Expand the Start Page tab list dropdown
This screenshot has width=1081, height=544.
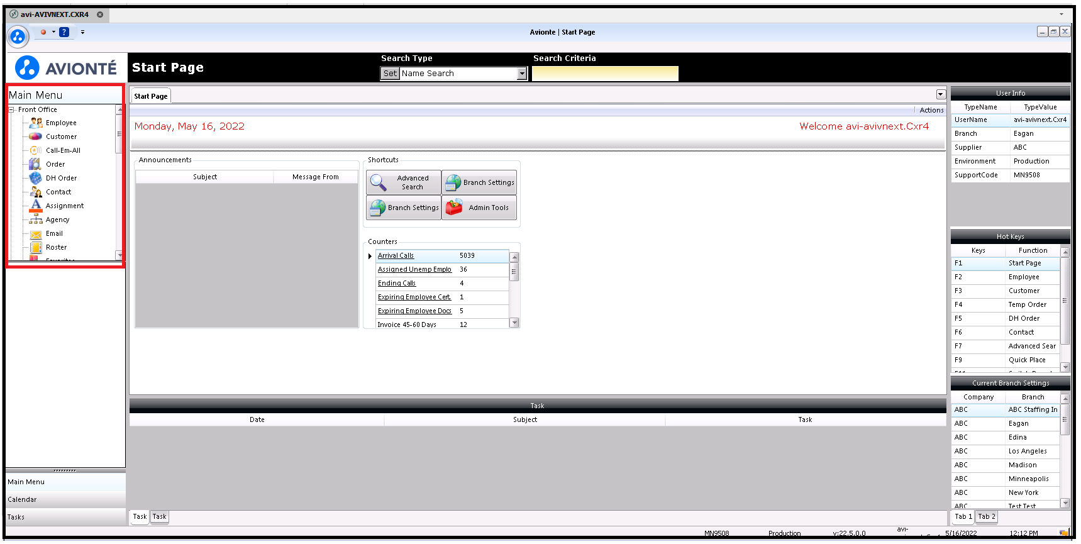point(941,94)
